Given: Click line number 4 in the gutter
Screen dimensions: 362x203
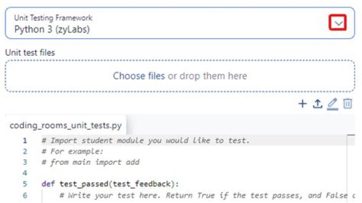Looking at the screenshot, I should point(24,173).
